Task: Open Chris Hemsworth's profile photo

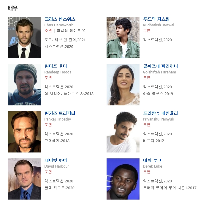Action: [x=24, y=38]
